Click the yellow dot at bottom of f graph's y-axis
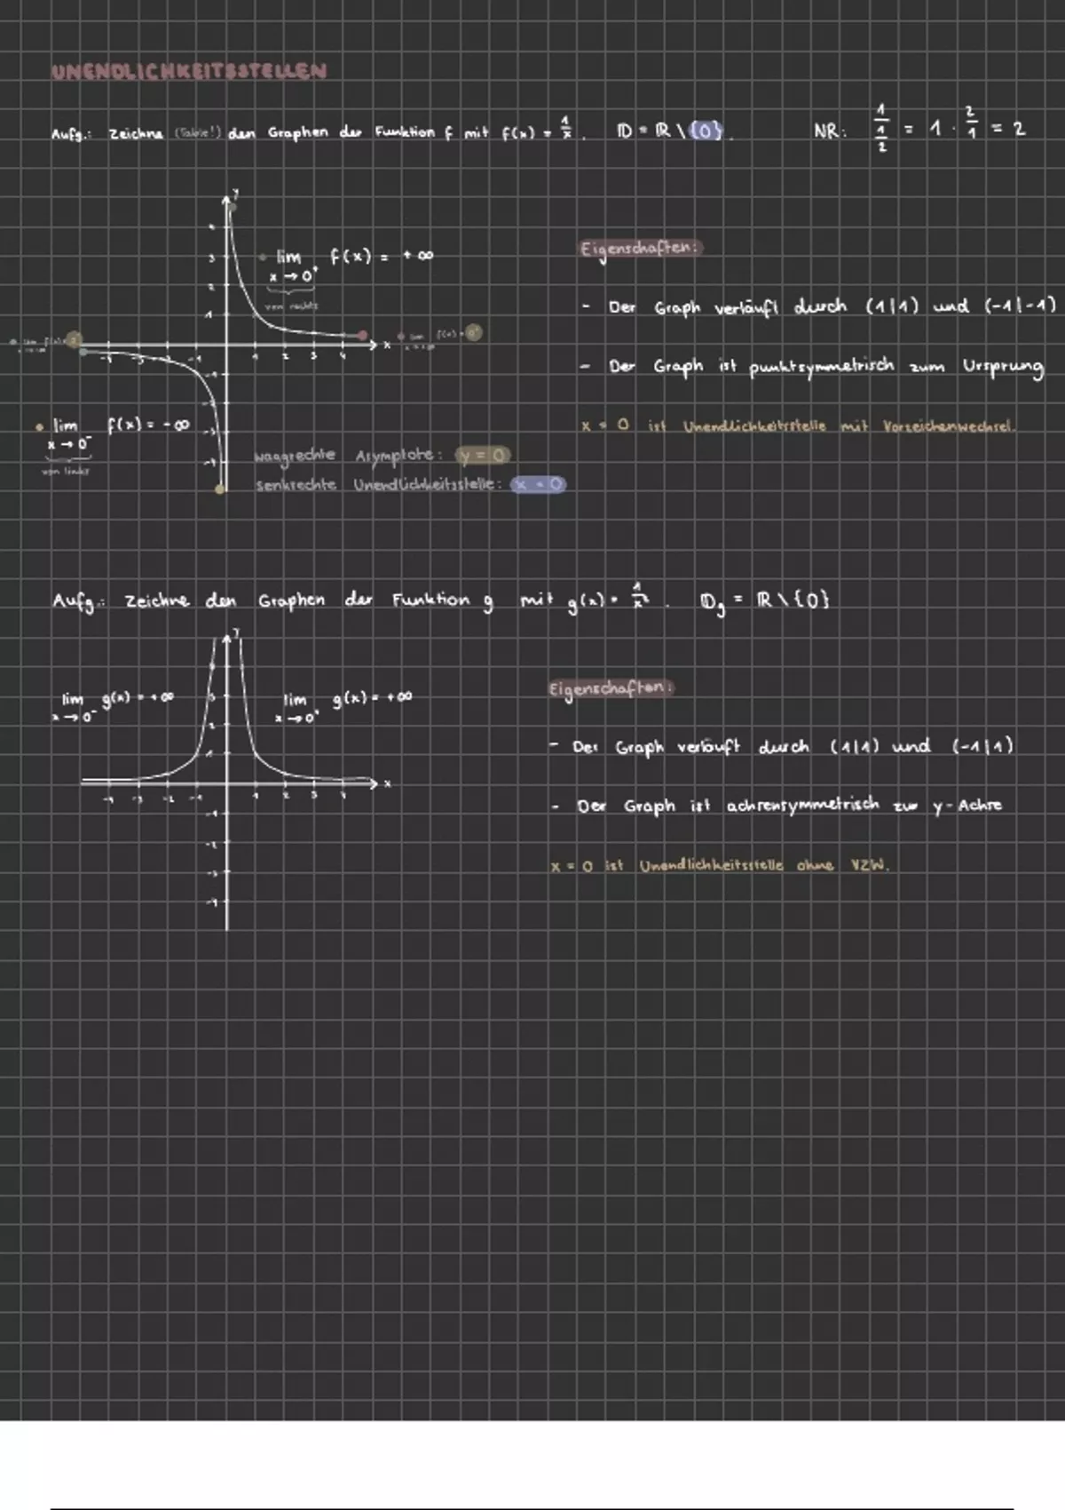The width and height of the screenshot is (1065, 1510). 220,488
